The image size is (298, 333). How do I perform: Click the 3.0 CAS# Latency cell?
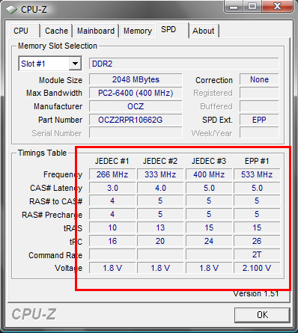pos(112,188)
